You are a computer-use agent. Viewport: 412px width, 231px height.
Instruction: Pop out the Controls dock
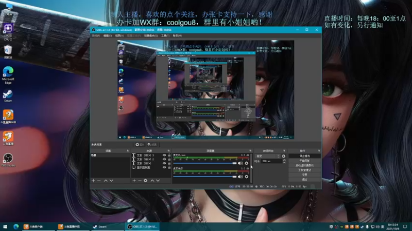click(x=319, y=151)
